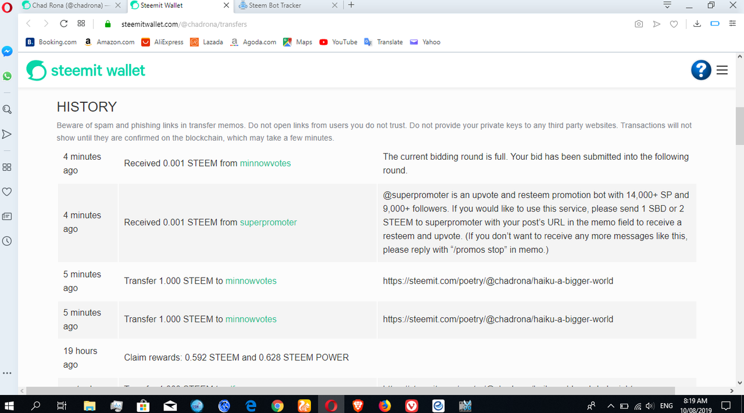Open the Agoda.com bookmark
Image resolution: width=744 pixels, height=413 pixels.
[x=253, y=42]
